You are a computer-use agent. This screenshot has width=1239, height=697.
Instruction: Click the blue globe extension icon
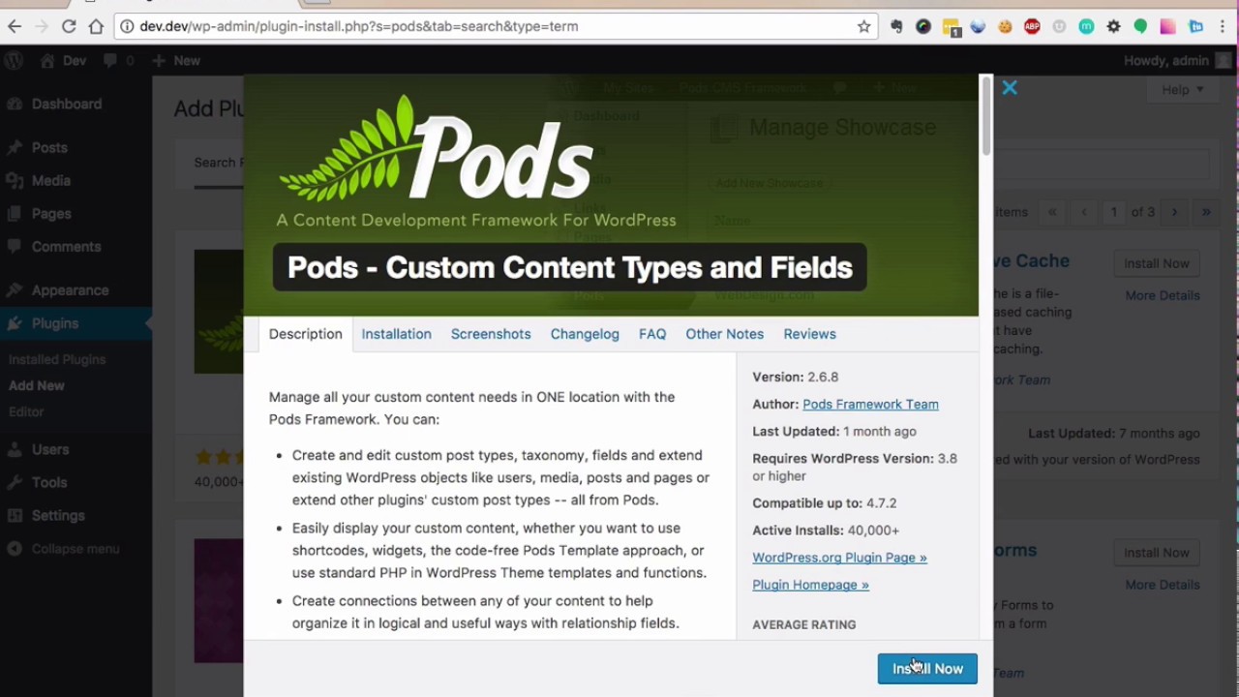pos(978,27)
